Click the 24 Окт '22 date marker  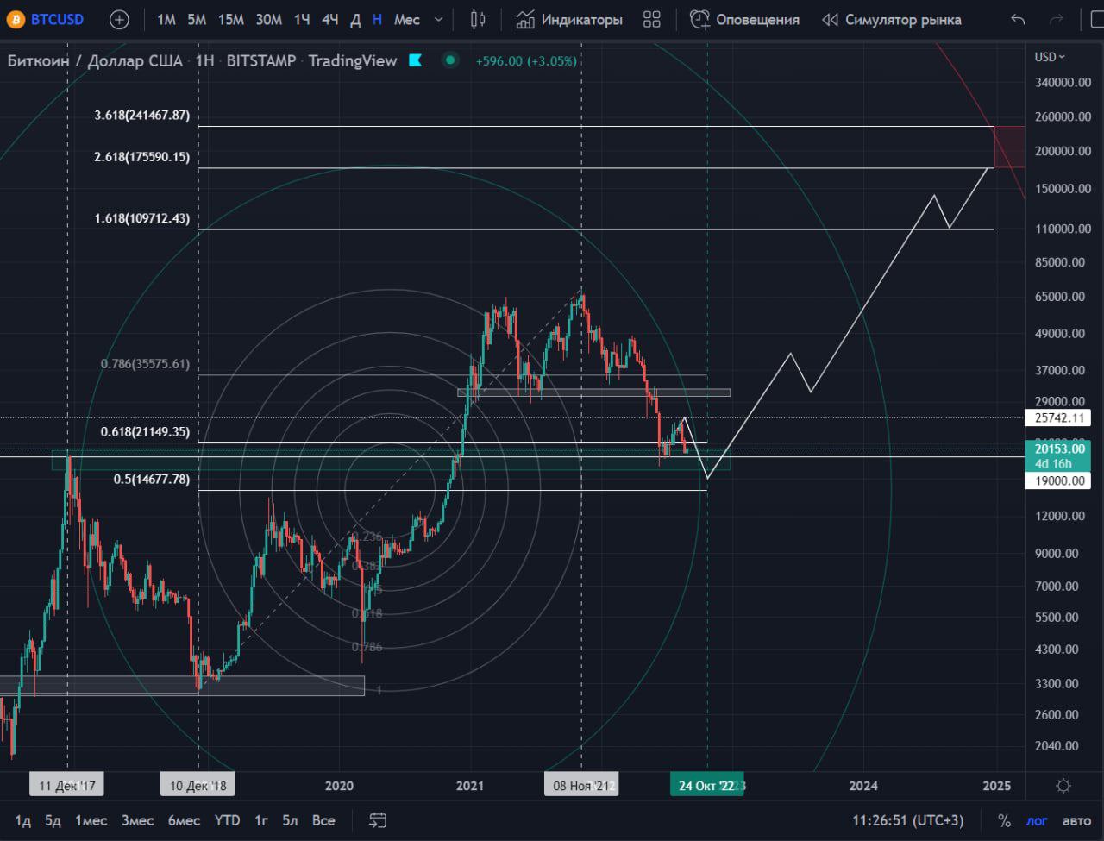[707, 786]
